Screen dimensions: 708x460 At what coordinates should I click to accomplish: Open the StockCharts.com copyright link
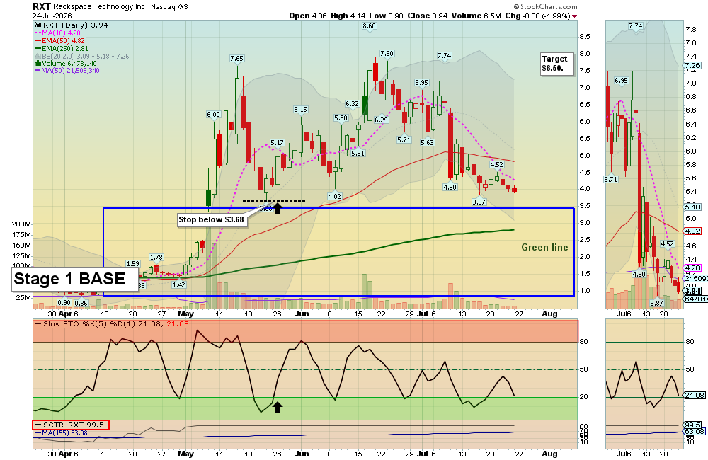pos(545,6)
